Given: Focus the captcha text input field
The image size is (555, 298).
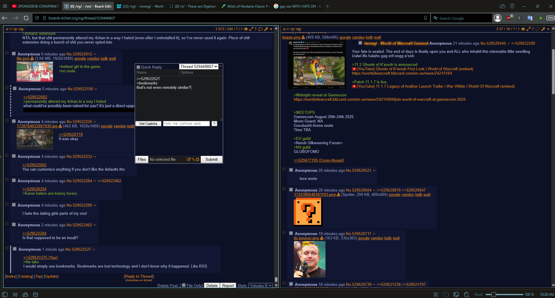Looking at the screenshot, I should pyautogui.click(x=186, y=124).
